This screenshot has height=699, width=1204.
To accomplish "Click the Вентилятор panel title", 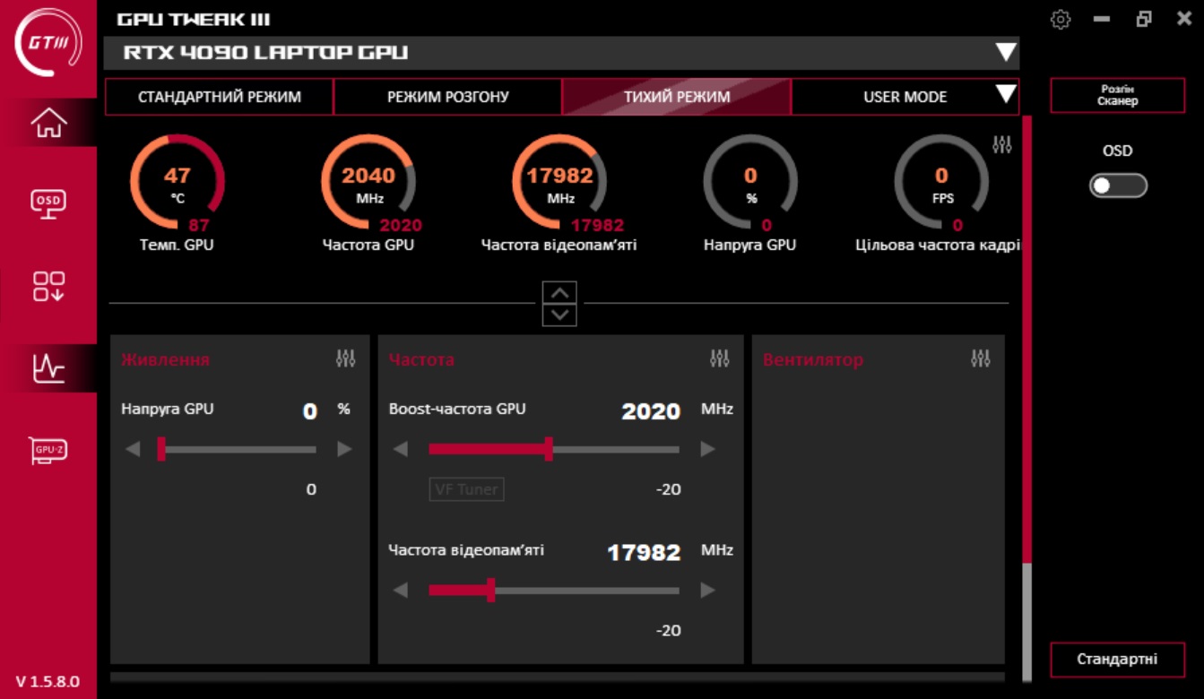I will [813, 359].
